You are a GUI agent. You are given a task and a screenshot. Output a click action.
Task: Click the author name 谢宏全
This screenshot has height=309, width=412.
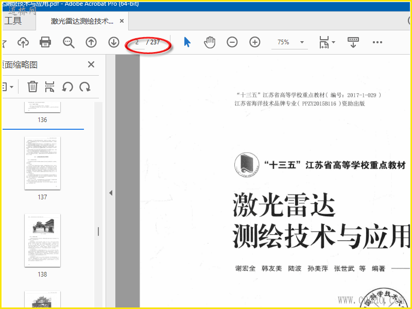pyautogui.click(x=246, y=268)
